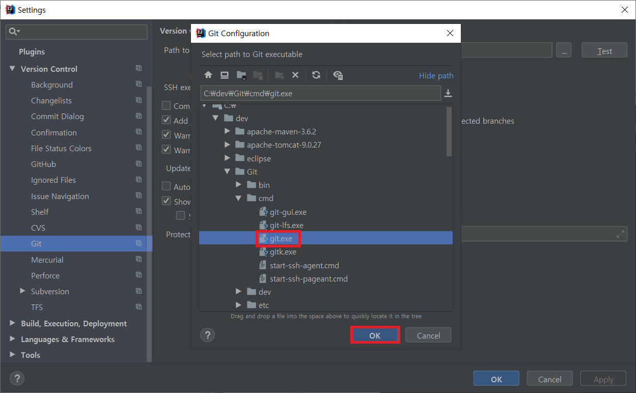
Task: Expand apache-maven-3.6.2 folder
Action: (227, 131)
